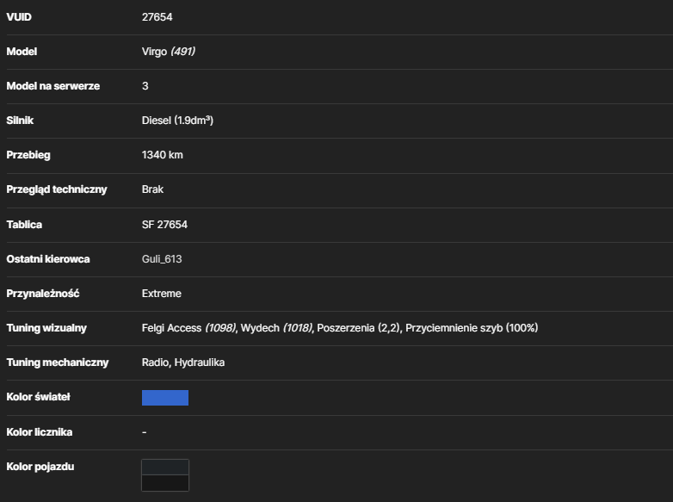This screenshot has height=502, width=673.
Task: Click the Tuning mechaniczny label
Action: point(57,363)
